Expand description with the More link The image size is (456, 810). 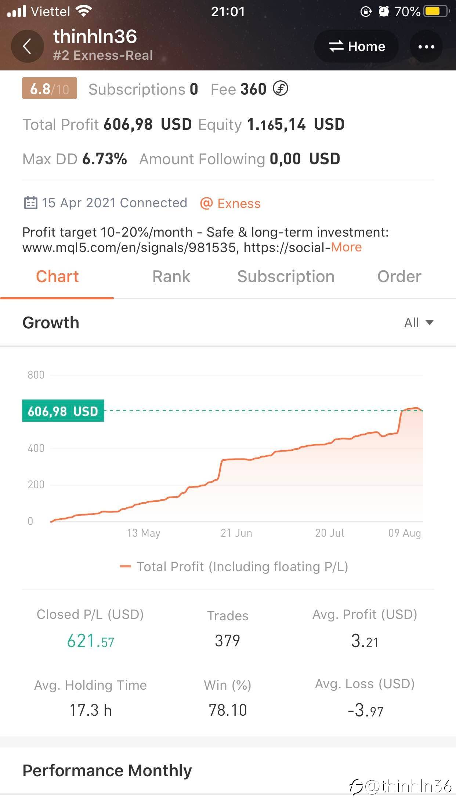pos(346,247)
